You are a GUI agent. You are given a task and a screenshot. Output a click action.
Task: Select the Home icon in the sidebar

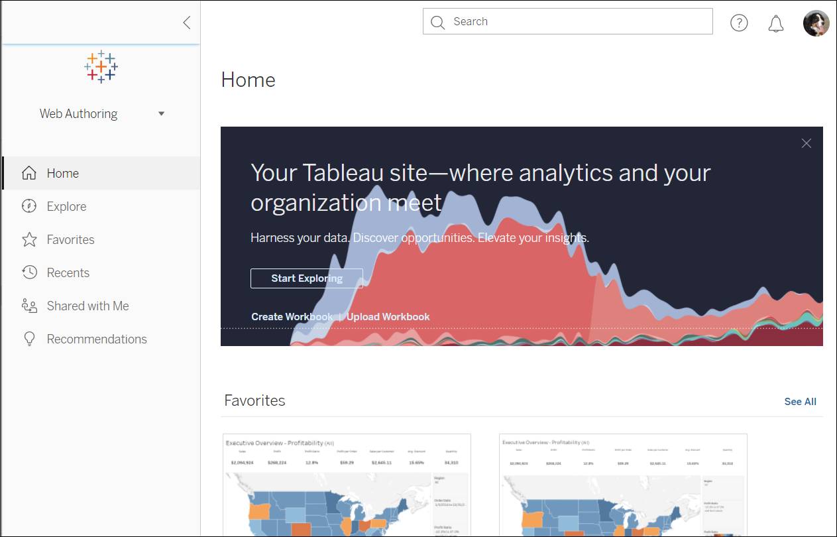coord(29,173)
